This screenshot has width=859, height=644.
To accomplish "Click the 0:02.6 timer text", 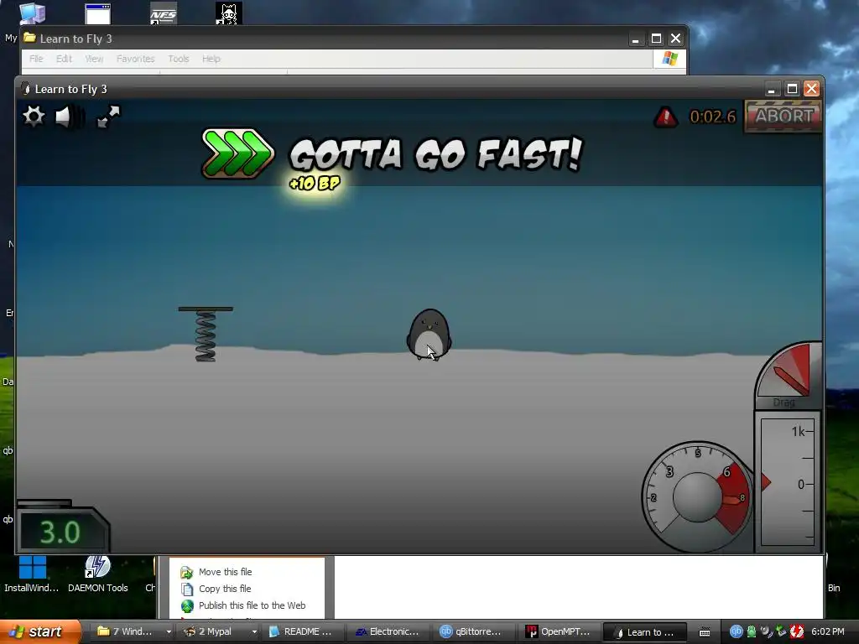I will [x=712, y=117].
